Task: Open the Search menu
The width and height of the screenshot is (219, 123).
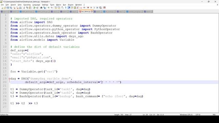Action: point(13,5)
